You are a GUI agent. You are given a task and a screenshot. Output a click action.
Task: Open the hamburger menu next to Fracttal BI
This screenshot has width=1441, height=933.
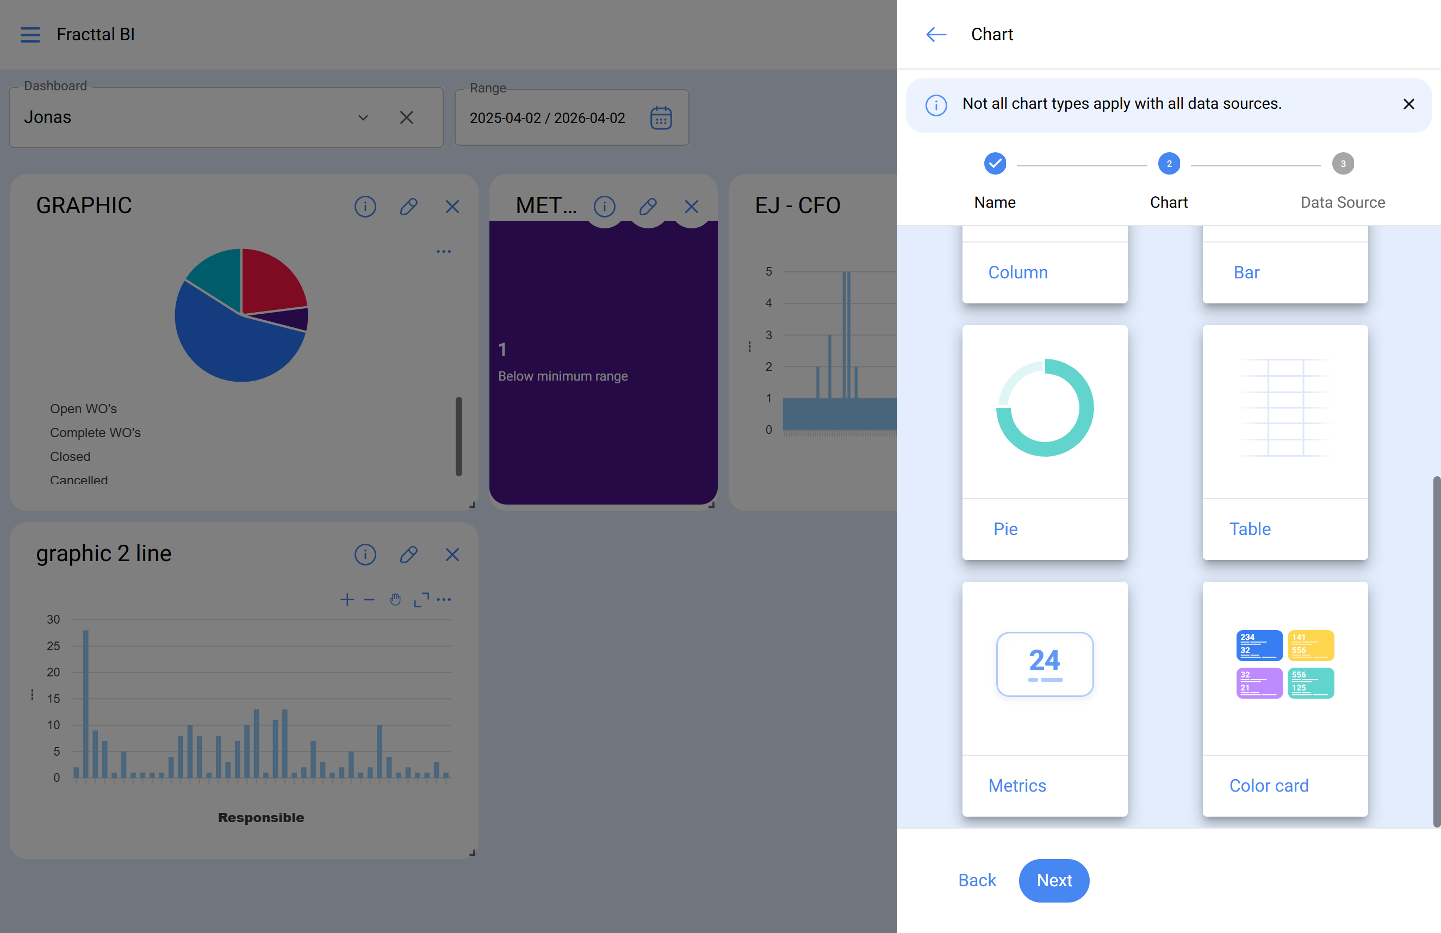tap(30, 34)
